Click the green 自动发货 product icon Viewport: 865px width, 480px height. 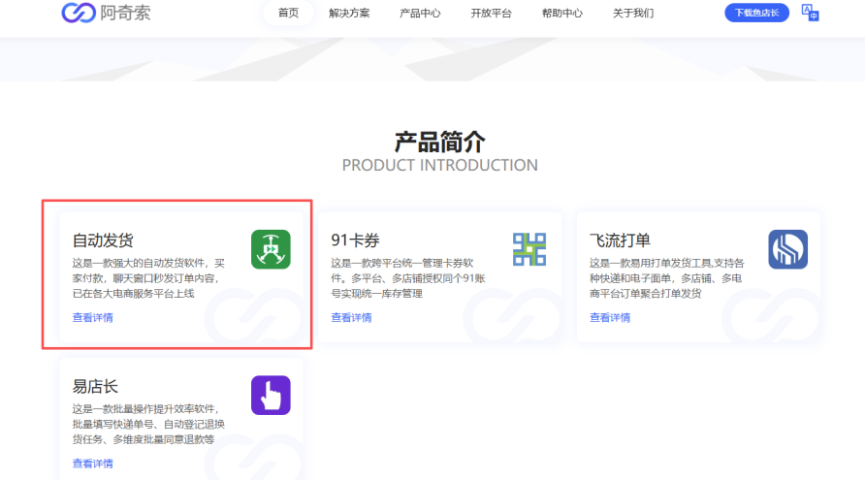(x=271, y=249)
